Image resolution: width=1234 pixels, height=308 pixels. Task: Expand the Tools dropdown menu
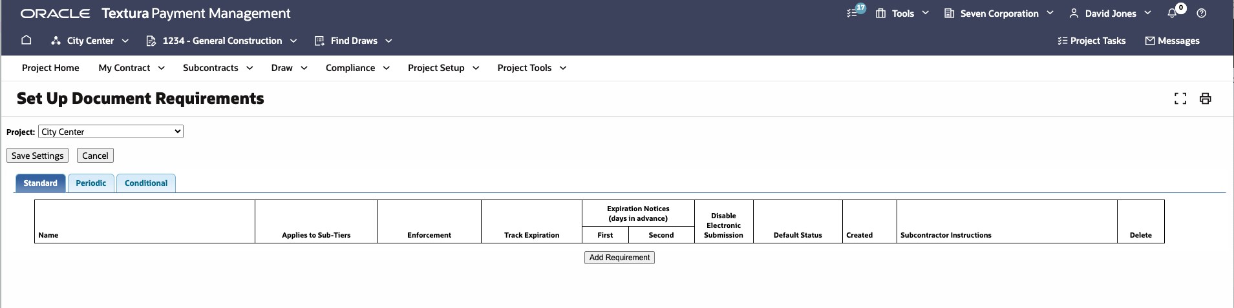902,13
